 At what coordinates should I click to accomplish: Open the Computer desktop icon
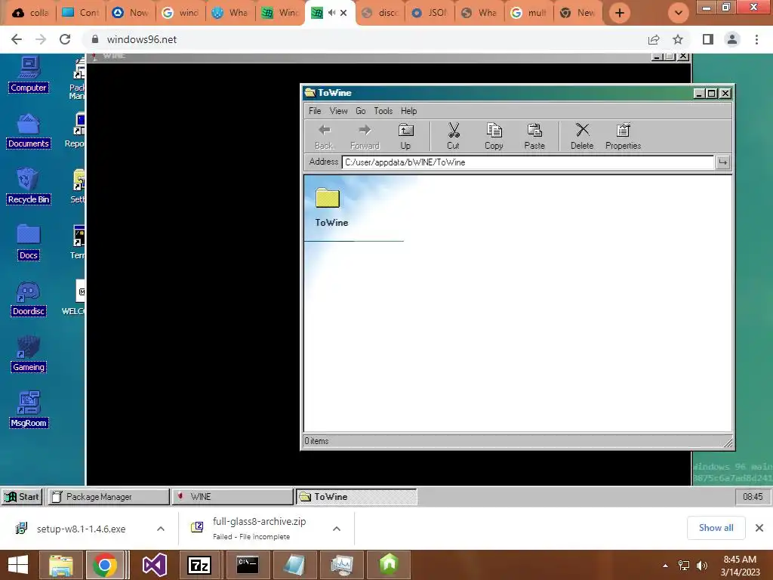click(x=29, y=75)
